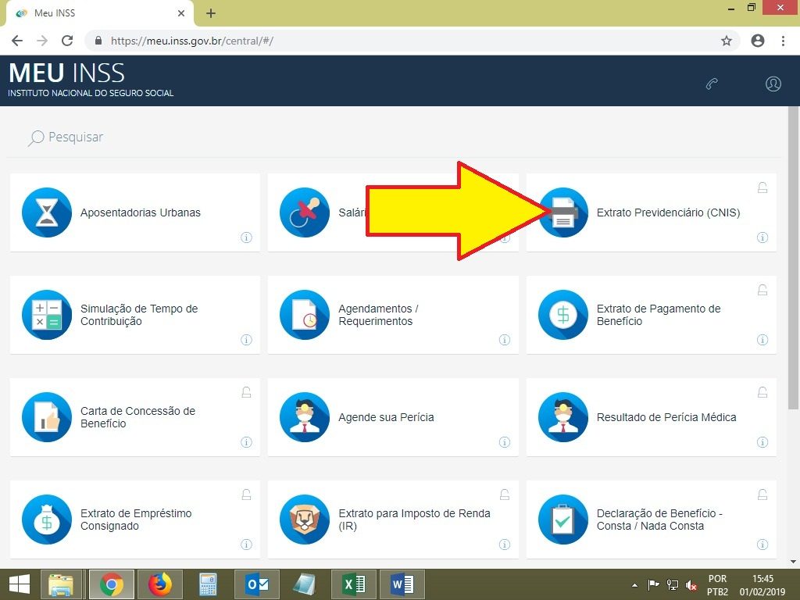Open Agende sua Perícia link
Image resolution: width=800 pixels, height=600 pixels.
point(386,417)
